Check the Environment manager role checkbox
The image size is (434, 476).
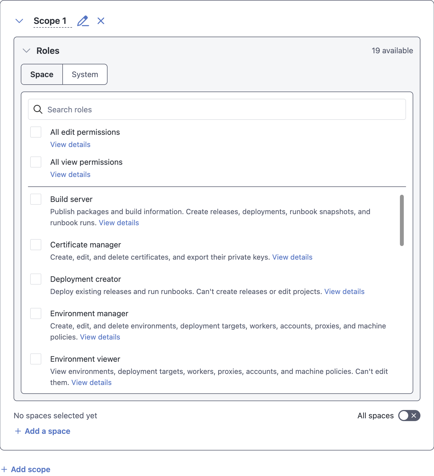[x=36, y=313]
